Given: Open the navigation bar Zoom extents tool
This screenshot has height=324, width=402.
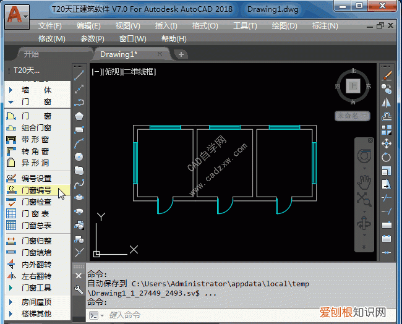Looking at the screenshot, I should [x=364, y=200].
